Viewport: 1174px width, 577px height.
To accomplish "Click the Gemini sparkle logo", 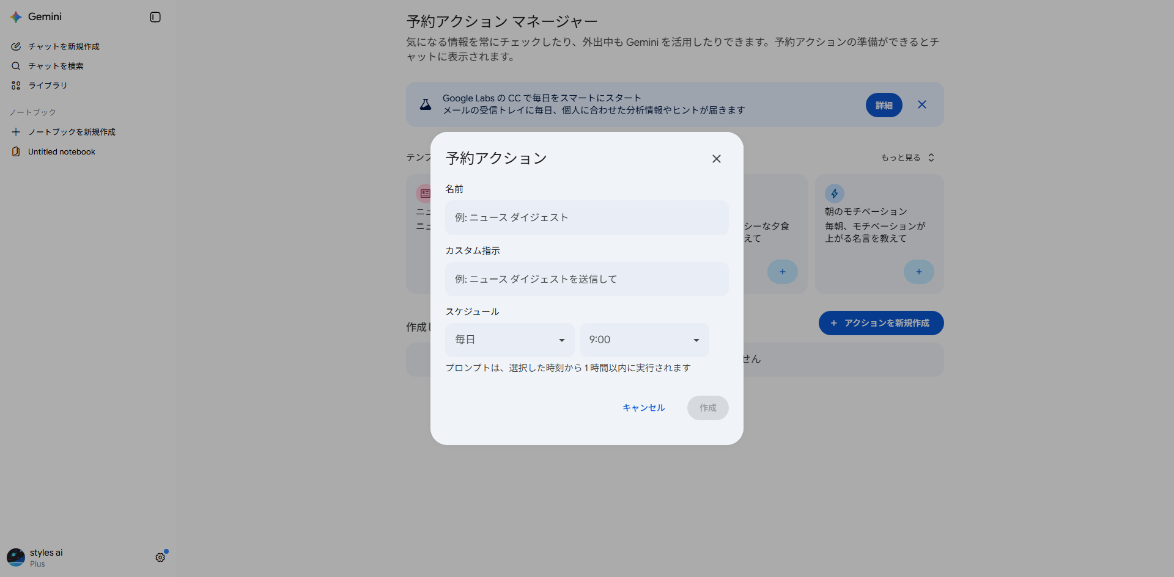I will 16,17.
